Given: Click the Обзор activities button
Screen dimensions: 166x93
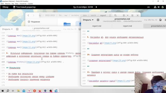Looking at the screenshot, I should point(5,7).
